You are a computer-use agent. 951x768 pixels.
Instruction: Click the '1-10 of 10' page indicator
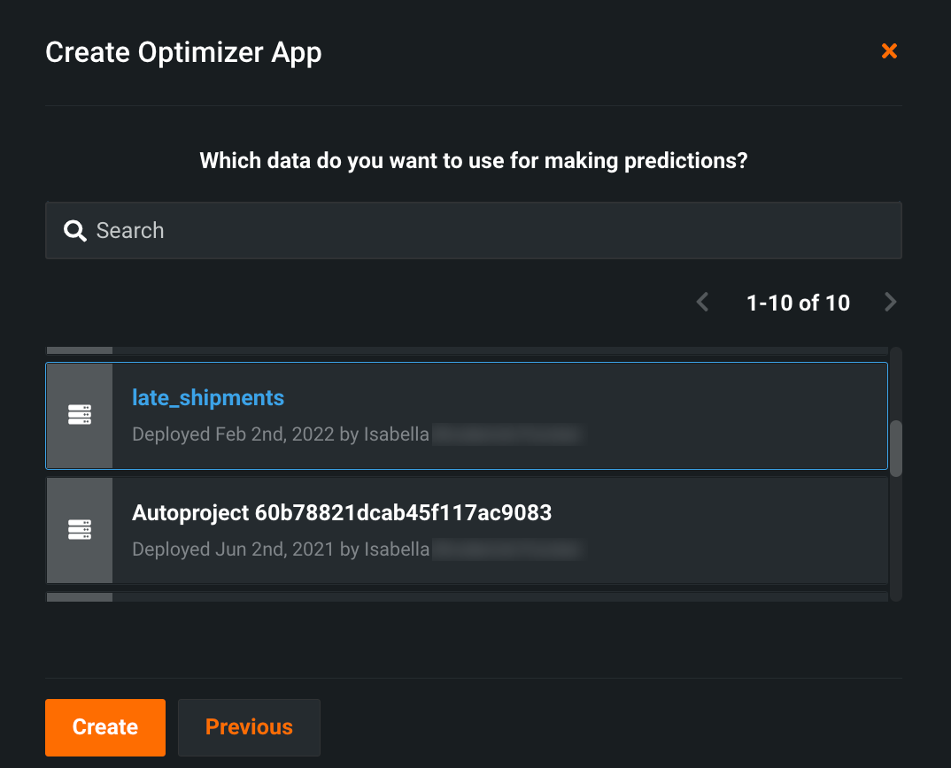coord(798,303)
